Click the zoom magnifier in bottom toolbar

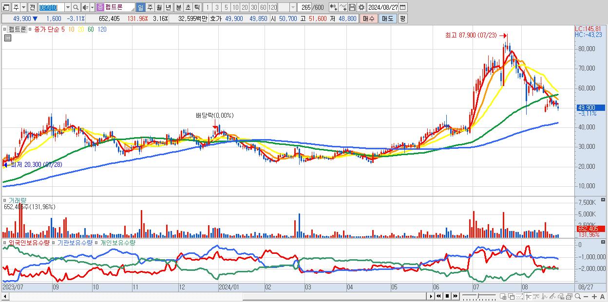(578, 296)
